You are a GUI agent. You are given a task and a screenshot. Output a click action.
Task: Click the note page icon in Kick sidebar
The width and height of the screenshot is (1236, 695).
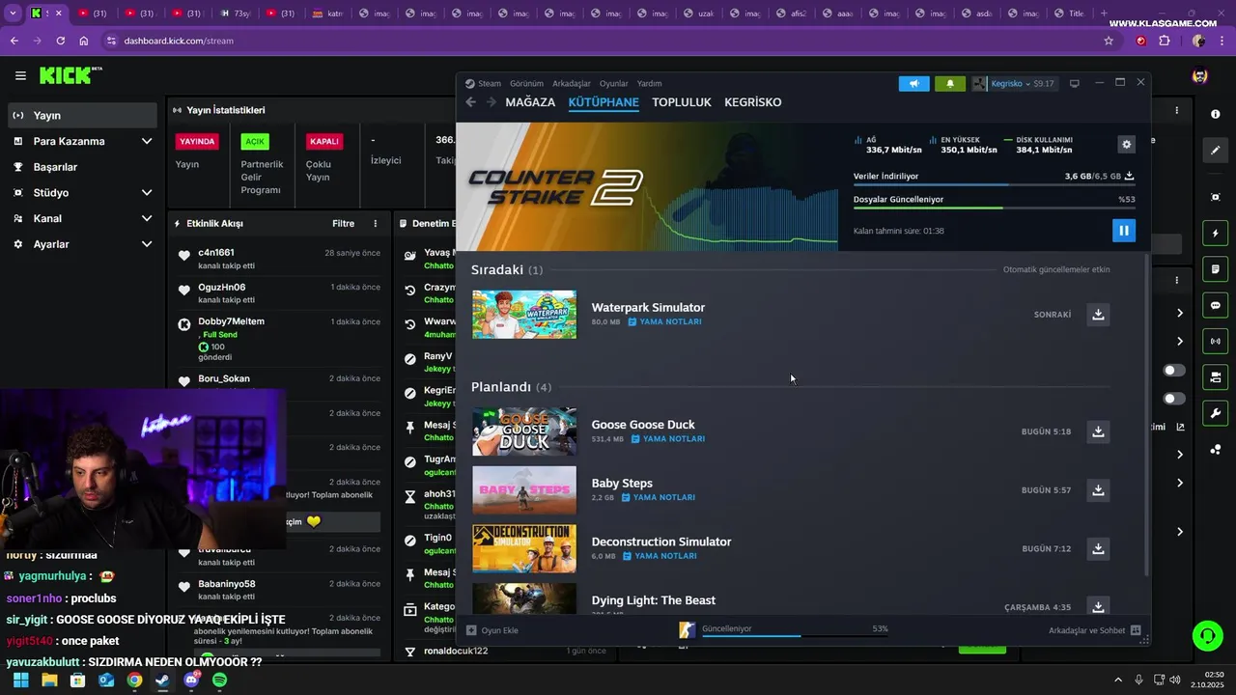point(1215,269)
